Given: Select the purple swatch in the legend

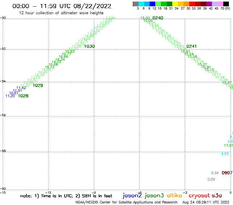Looking at the screenshot, I should coord(209,4).
